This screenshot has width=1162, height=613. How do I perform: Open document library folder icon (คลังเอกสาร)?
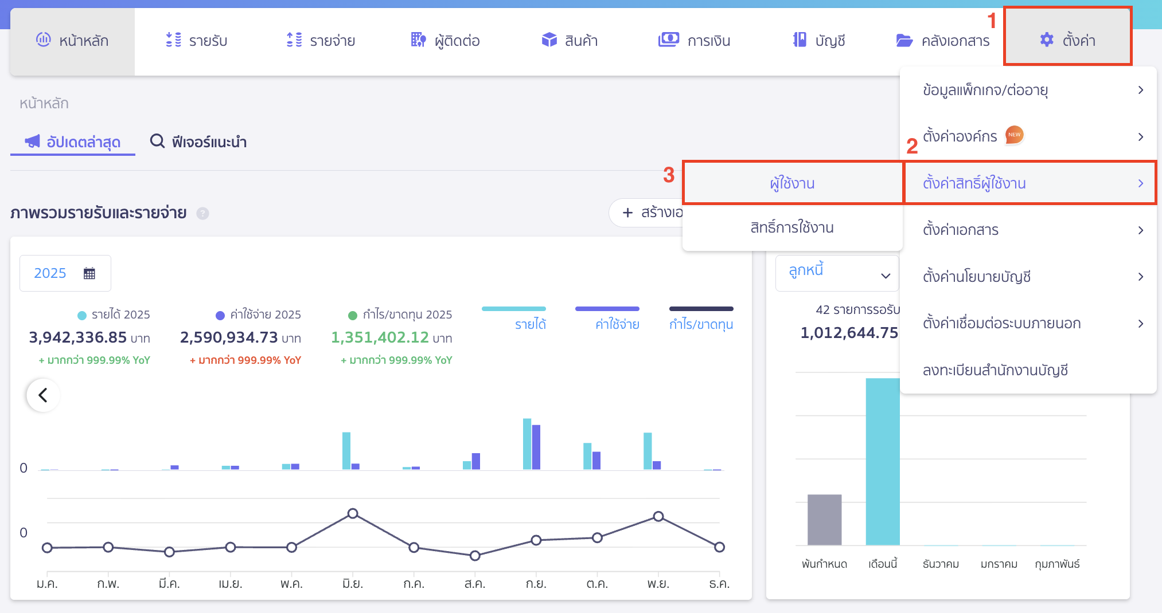904,41
